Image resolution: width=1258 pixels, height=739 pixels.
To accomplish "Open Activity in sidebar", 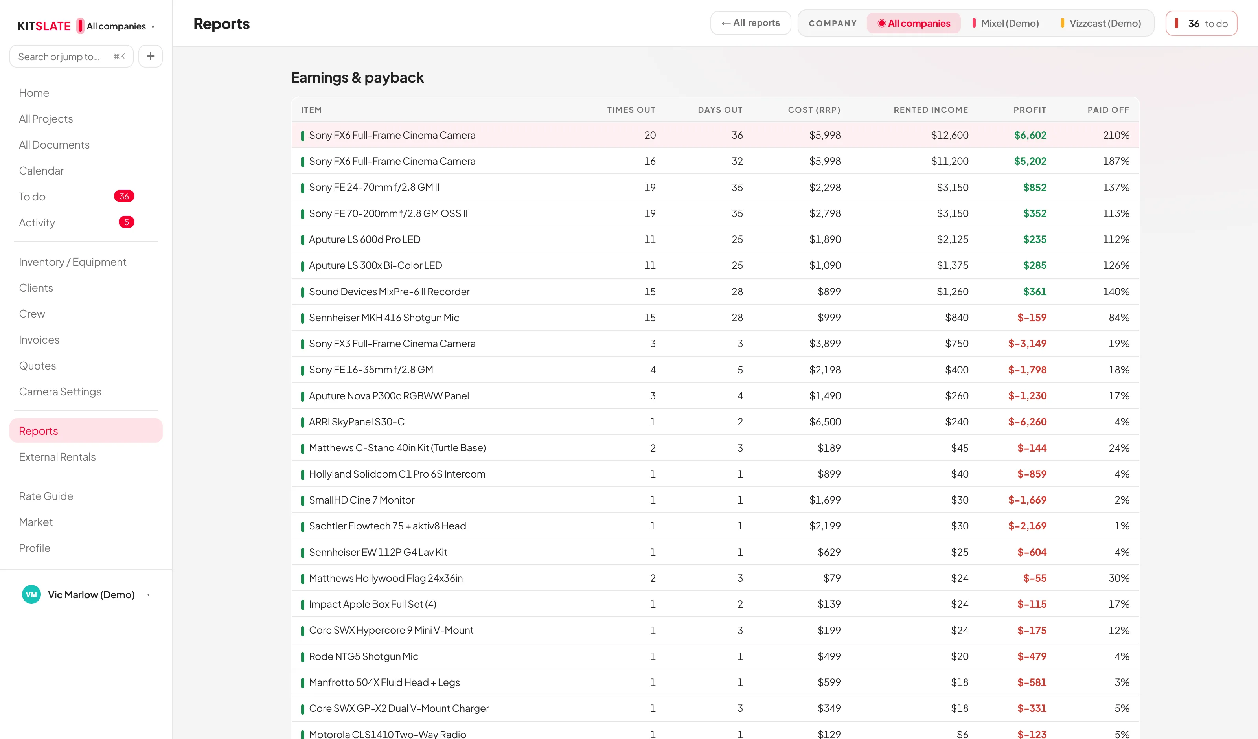I will [x=37, y=223].
